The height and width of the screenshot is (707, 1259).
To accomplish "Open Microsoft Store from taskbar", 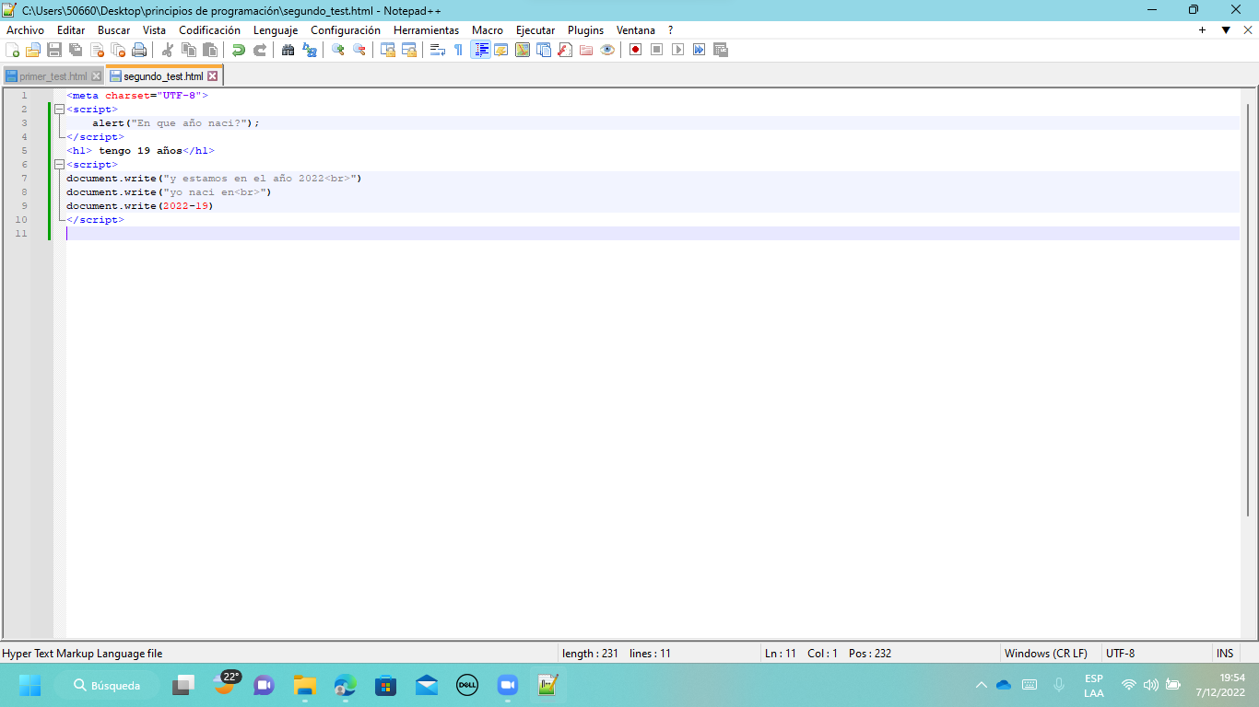I will point(385,685).
